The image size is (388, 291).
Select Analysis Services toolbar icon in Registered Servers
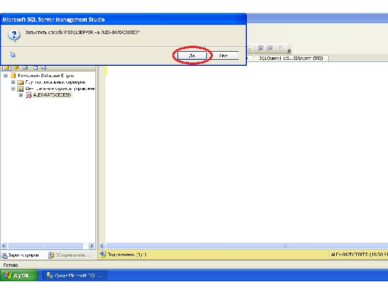pos(16,67)
